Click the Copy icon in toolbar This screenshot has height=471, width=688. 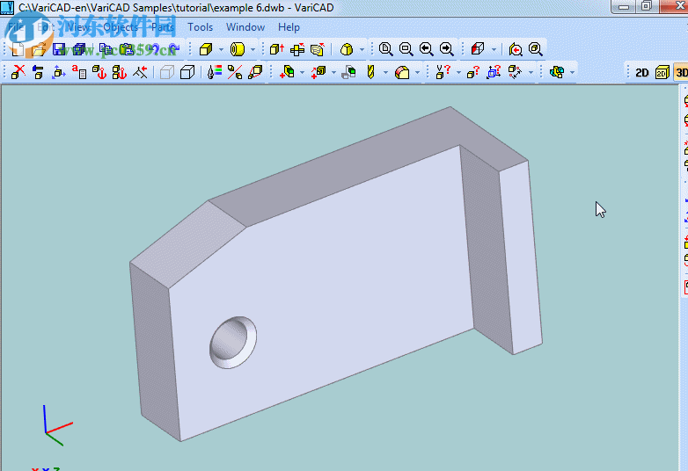106,49
